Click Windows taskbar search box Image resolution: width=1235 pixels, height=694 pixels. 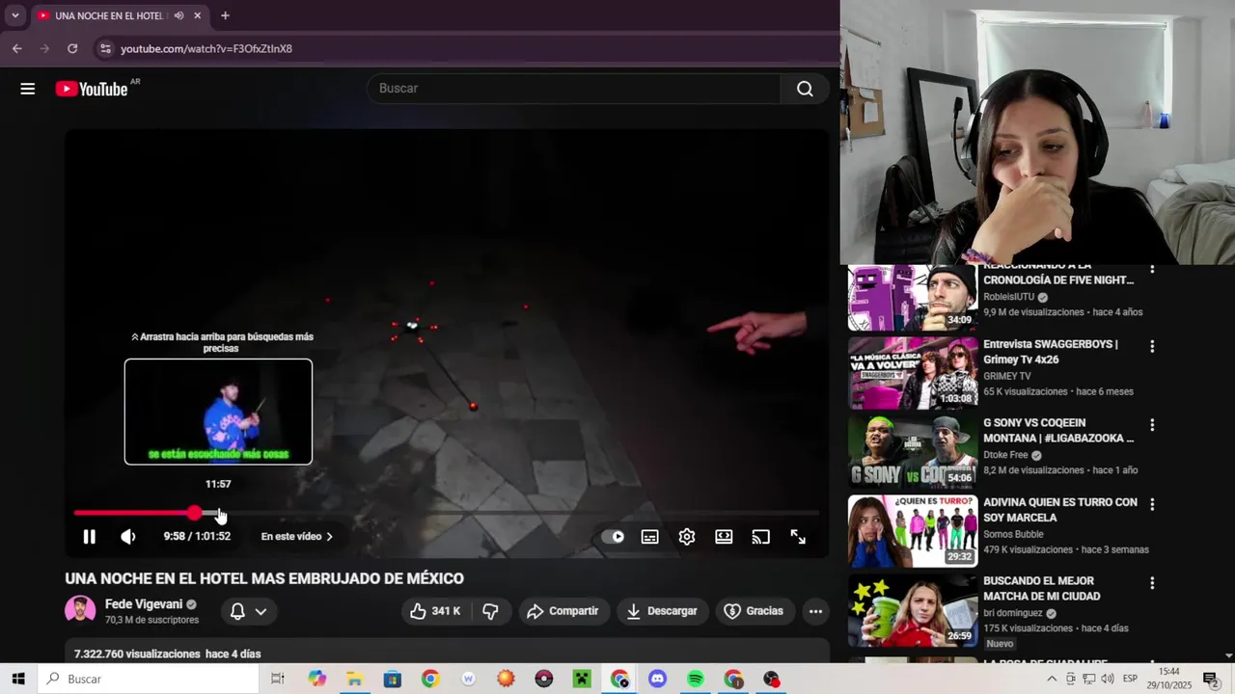(149, 679)
